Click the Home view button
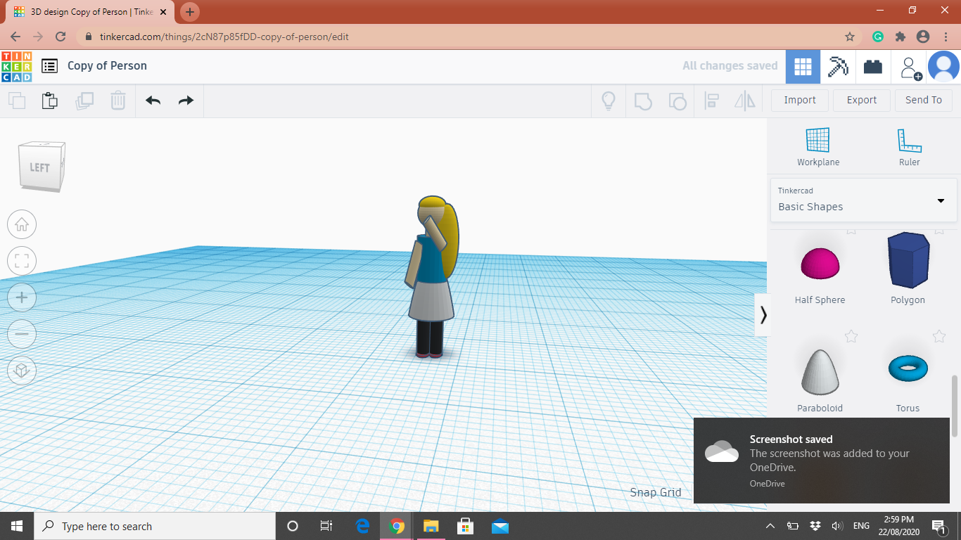 click(22, 225)
